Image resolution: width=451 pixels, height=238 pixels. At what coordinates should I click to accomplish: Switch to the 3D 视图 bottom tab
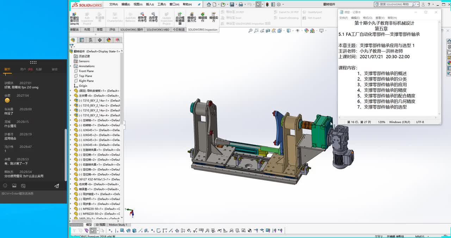(100, 225)
